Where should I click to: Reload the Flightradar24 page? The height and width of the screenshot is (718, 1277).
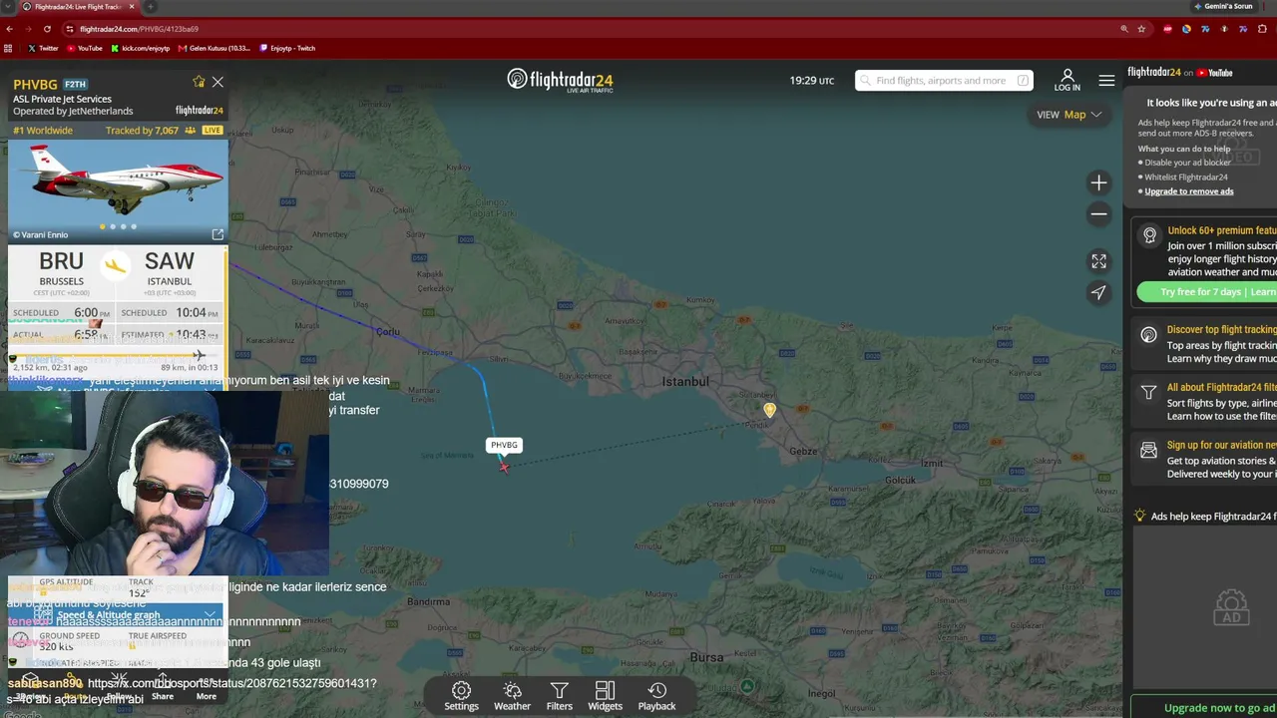(47, 29)
